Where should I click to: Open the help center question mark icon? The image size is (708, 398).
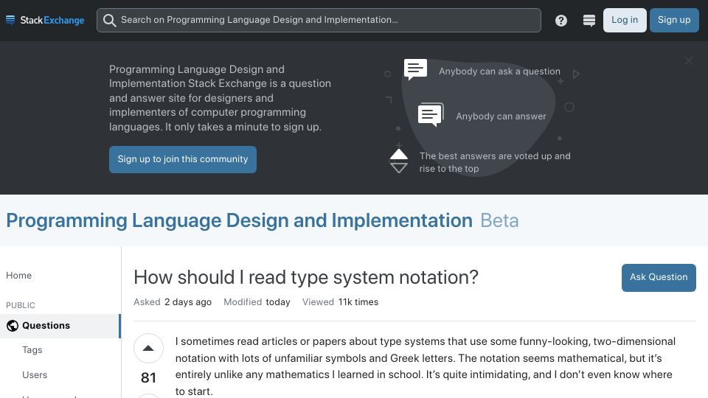pos(560,21)
